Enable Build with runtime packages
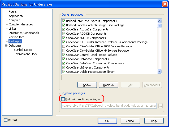 coord(63,99)
